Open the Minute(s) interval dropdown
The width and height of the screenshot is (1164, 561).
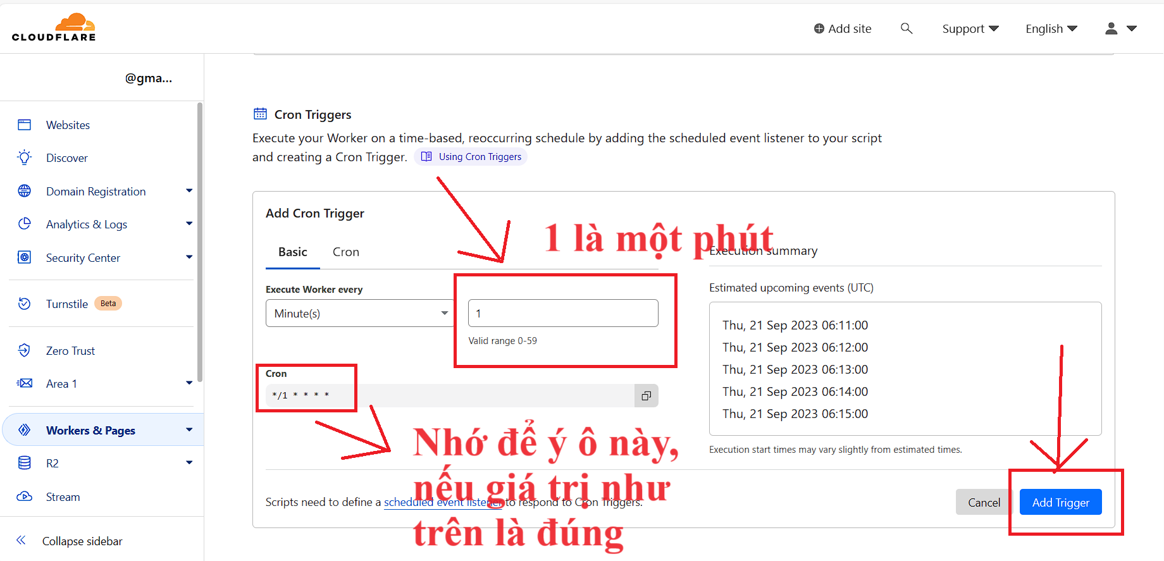point(360,313)
